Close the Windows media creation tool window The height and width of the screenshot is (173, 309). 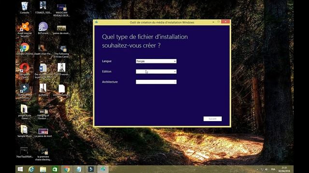(x=225, y=22)
